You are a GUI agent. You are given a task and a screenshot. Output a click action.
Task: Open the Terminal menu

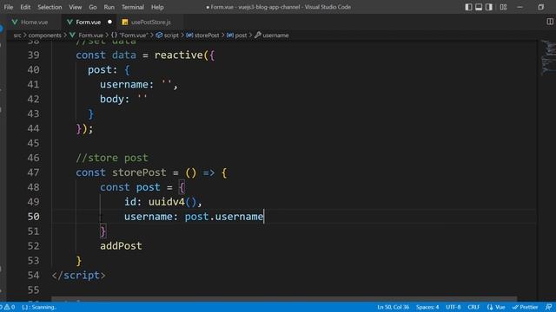[x=133, y=7]
